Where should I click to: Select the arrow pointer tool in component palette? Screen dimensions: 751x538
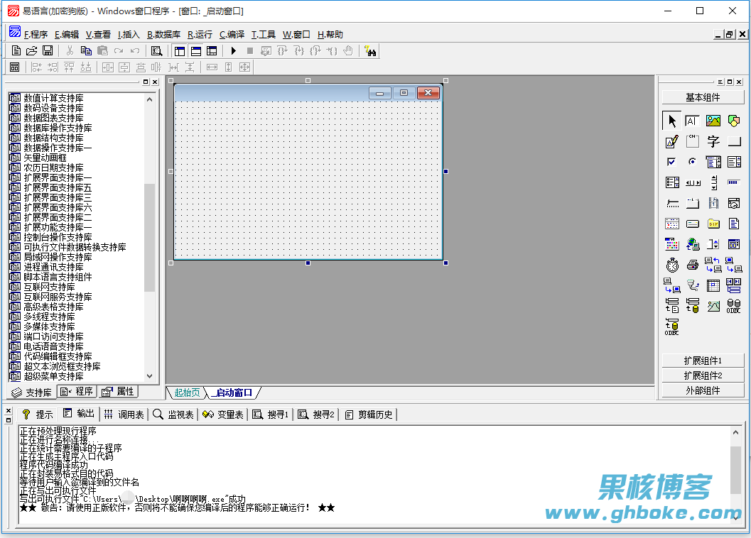(x=672, y=121)
